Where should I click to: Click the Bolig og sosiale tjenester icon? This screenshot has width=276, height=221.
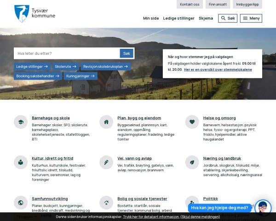106,203
